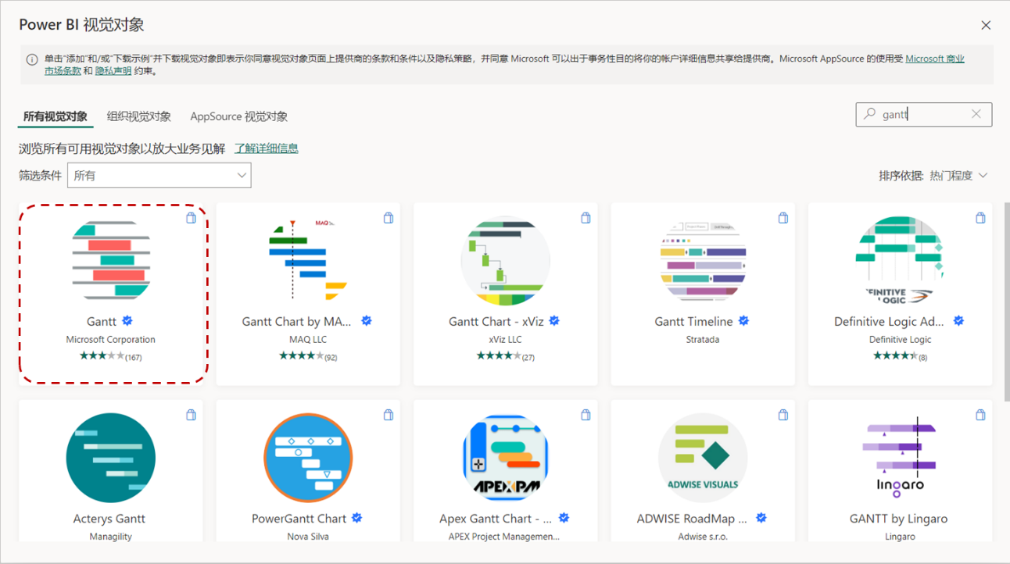Click the shopping bag icon on Gantt card
Screen dimensions: 1010x564
191,218
